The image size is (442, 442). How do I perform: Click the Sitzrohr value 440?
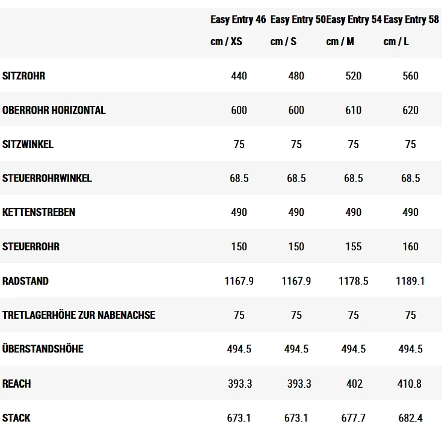[239, 76]
